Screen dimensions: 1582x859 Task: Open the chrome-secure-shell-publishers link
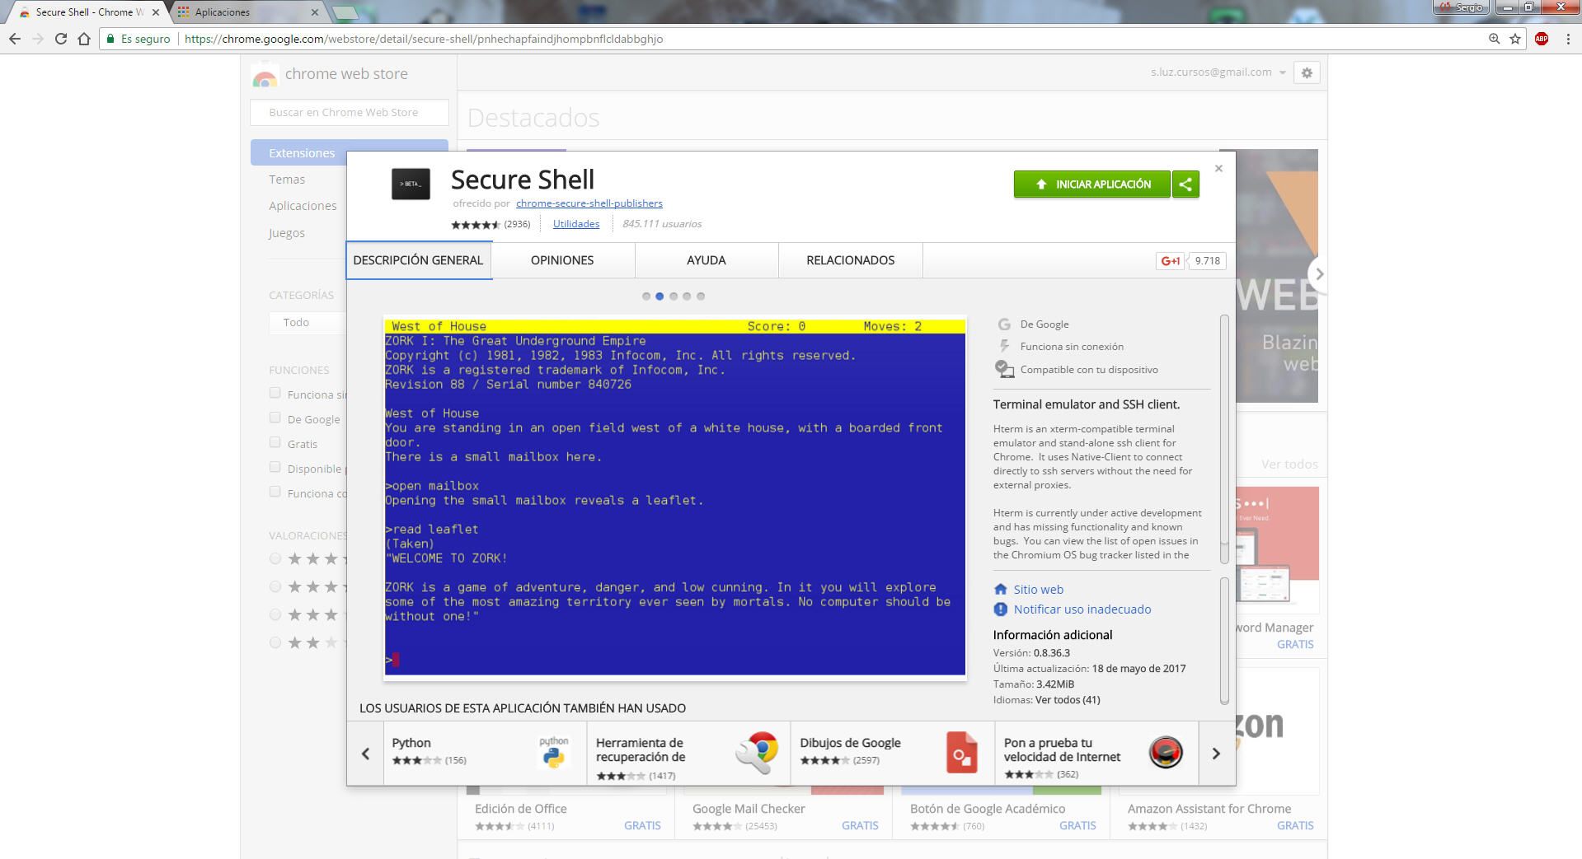pyautogui.click(x=589, y=203)
